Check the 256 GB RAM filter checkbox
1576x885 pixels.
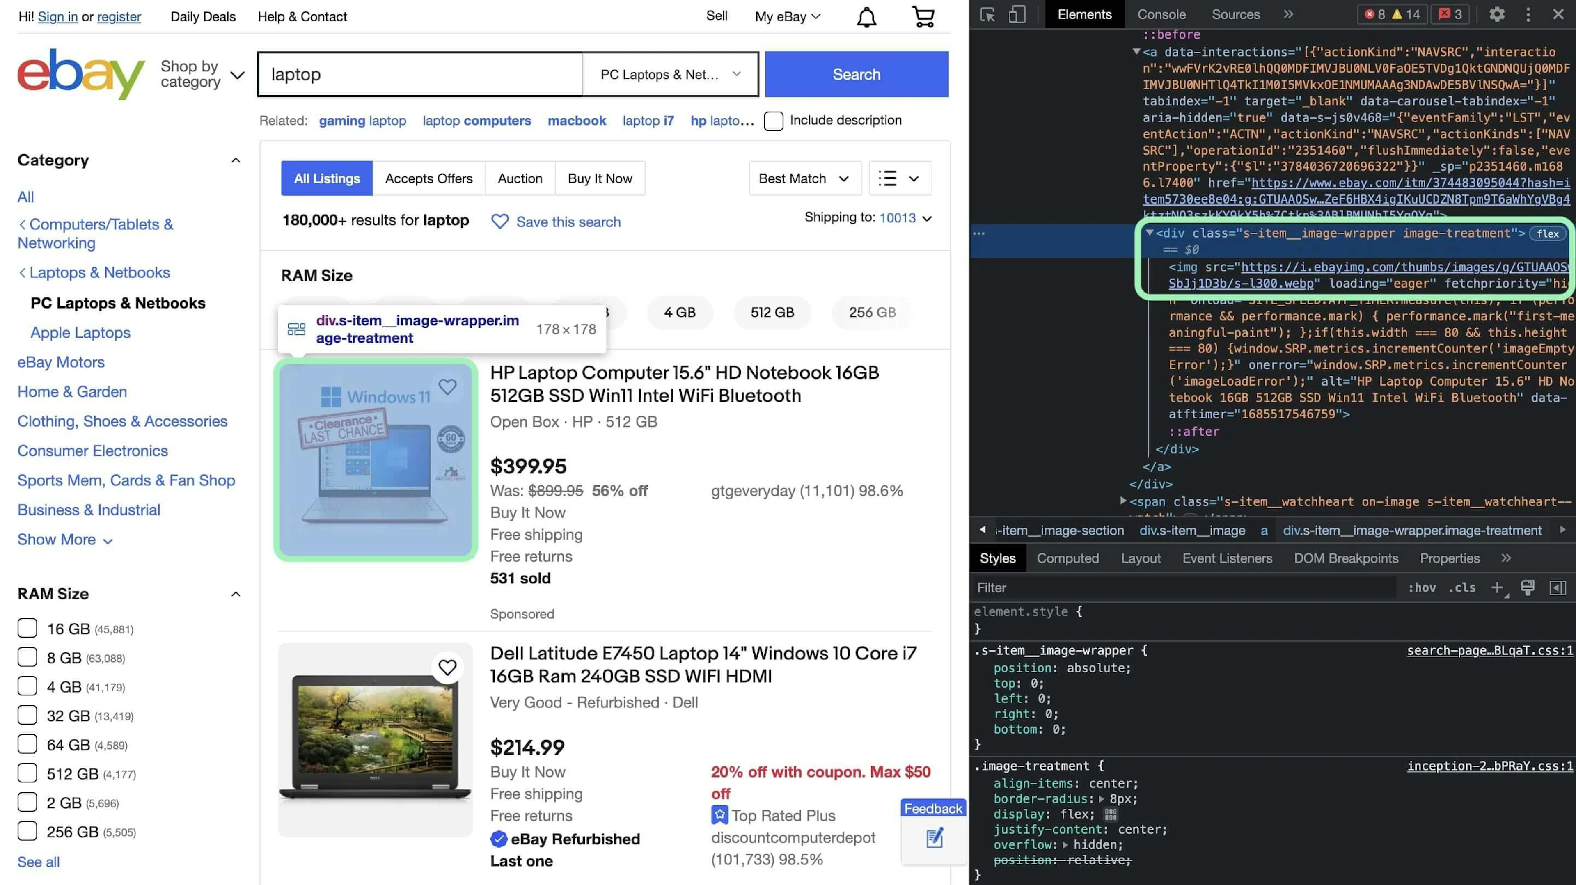coord(27,831)
